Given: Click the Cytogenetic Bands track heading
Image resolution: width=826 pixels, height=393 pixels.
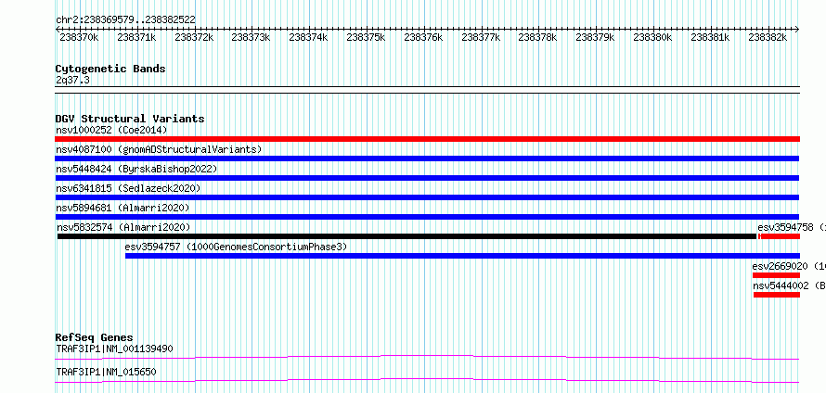Looking at the screenshot, I should pos(110,69).
